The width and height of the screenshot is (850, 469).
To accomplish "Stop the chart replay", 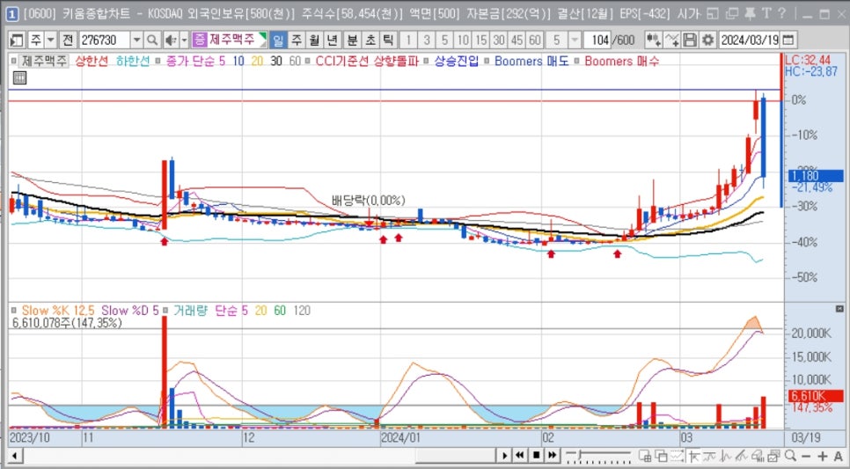I will point(536,456).
